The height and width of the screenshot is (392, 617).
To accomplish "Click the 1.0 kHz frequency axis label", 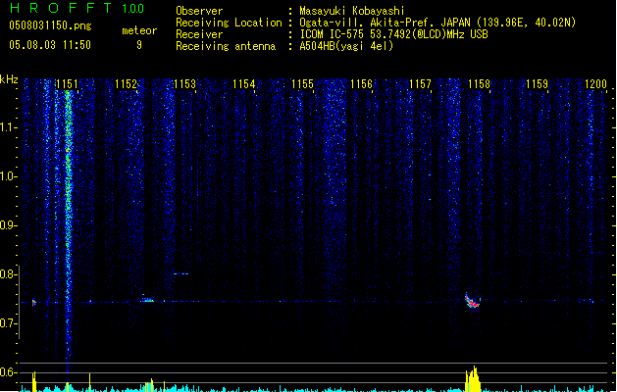I will [x=8, y=176].
